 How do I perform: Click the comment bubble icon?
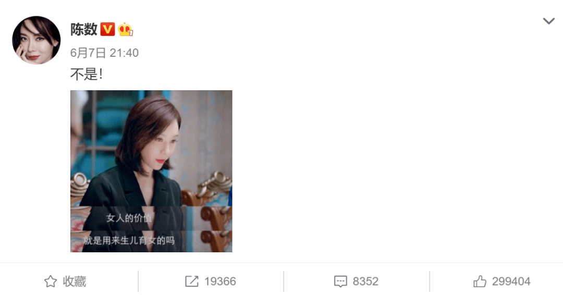(x=340, y=282)
